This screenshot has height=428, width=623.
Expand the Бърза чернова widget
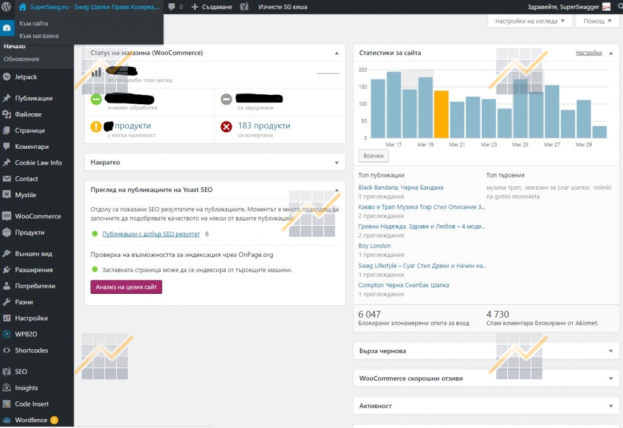[x=611, y=351]
